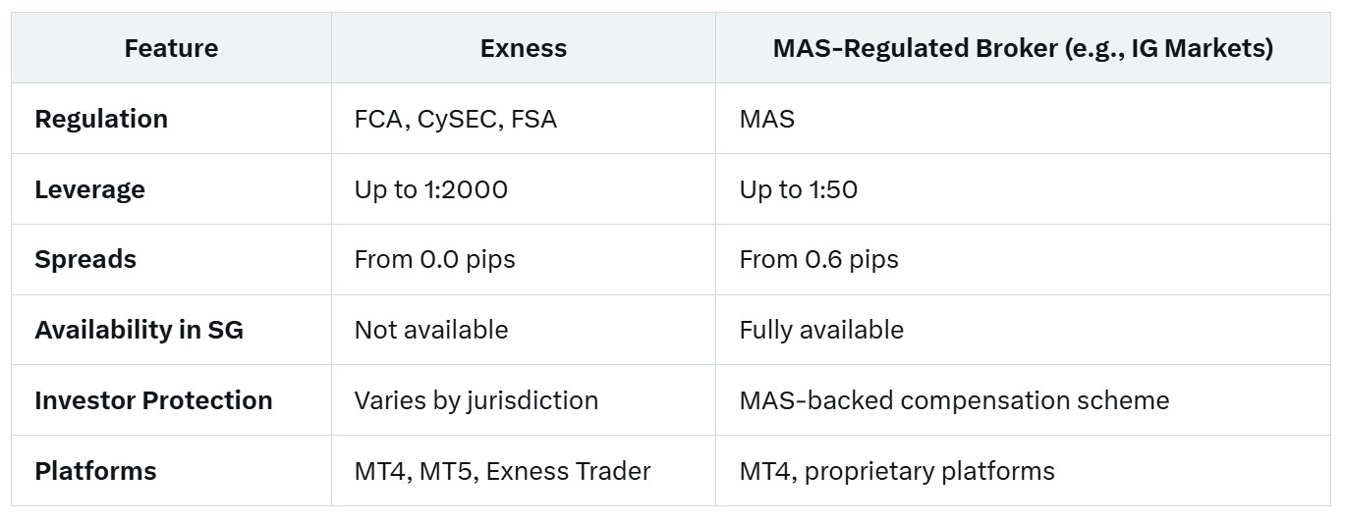This screenshot has height=524, width=1345.
Task: Click the MAS-Regulated Broker column header
Action: click(1023, 48)
